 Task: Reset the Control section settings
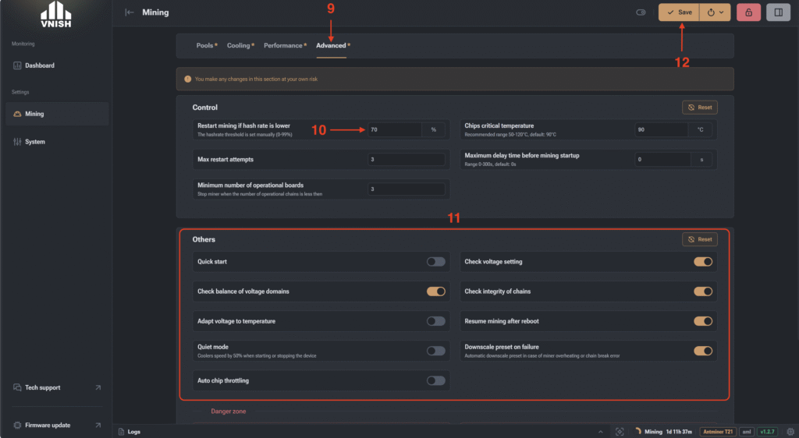[x=700, y=108]
